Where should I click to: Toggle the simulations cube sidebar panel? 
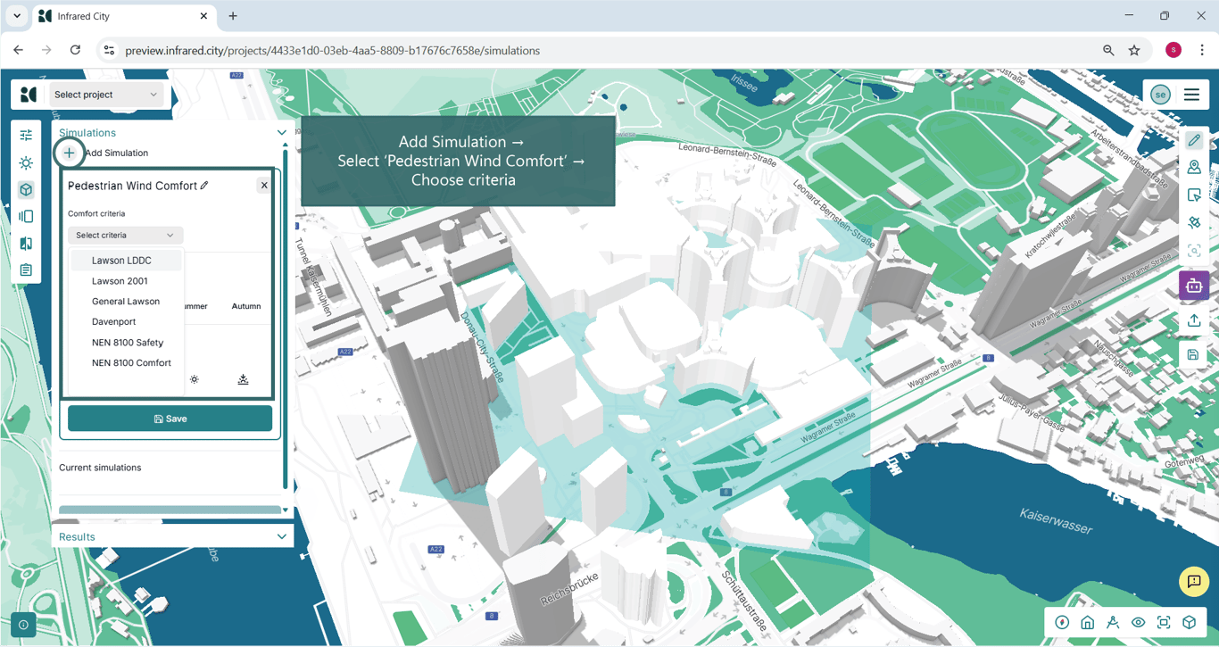point(26,189)
